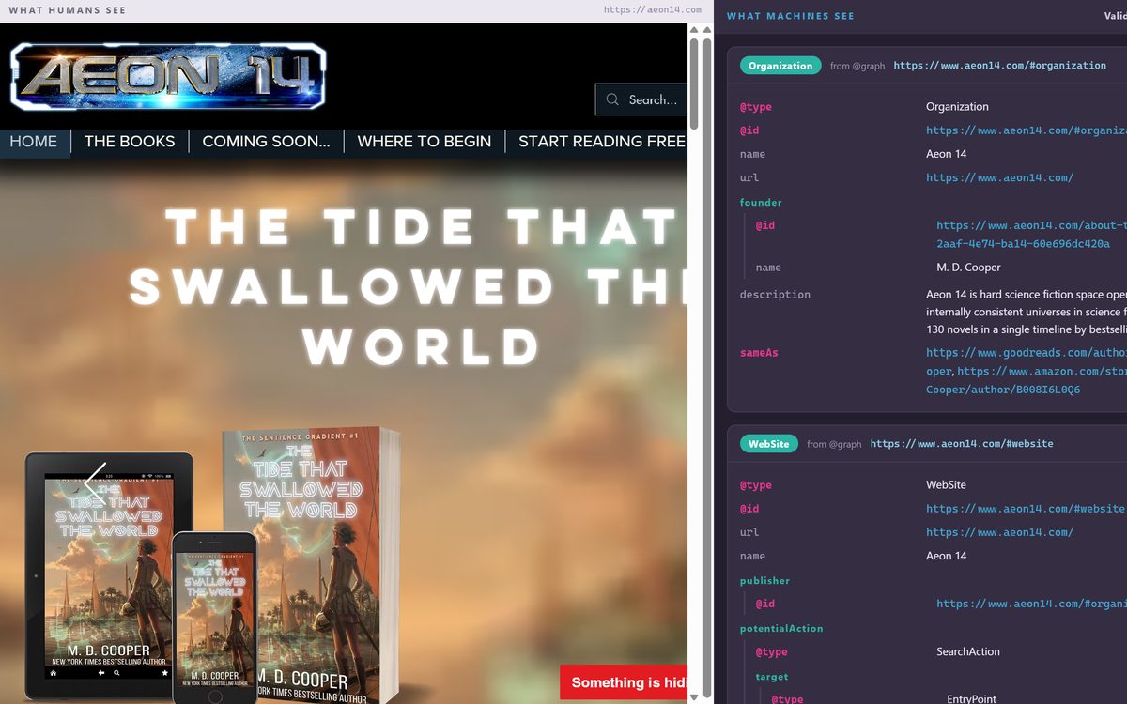1127x704 pixels.
Task: Open the #website link in card header
Action: tap(962, 444)
